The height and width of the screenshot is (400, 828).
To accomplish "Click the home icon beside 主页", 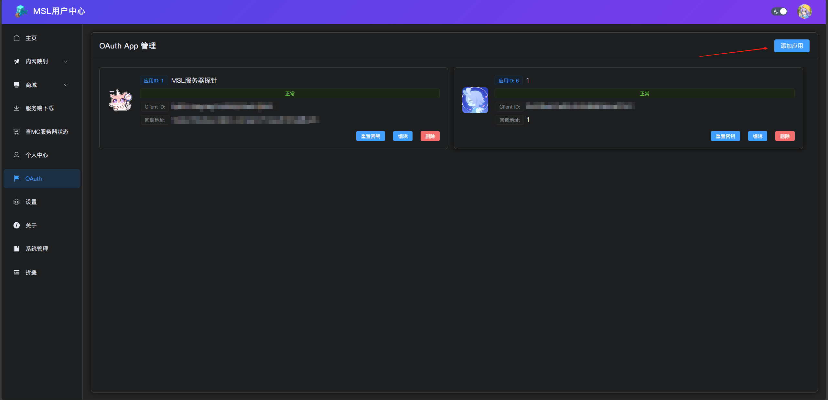I will click(x=16, y=38).
